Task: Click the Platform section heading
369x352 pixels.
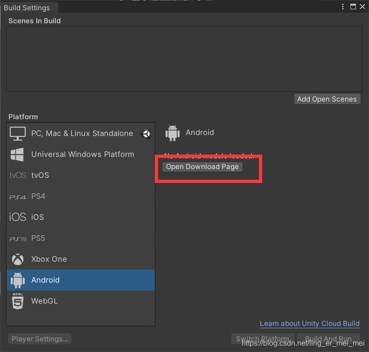Action: click(x=23, y=117)
